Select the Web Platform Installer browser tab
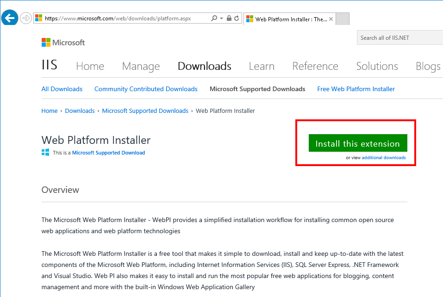Image resolution: width=443 pixels, height=297 pixels. (x=289, y=19)
